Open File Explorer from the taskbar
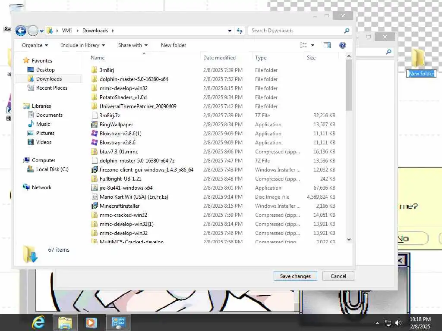This screenshot has width=442, height=331. click(65, 322)
